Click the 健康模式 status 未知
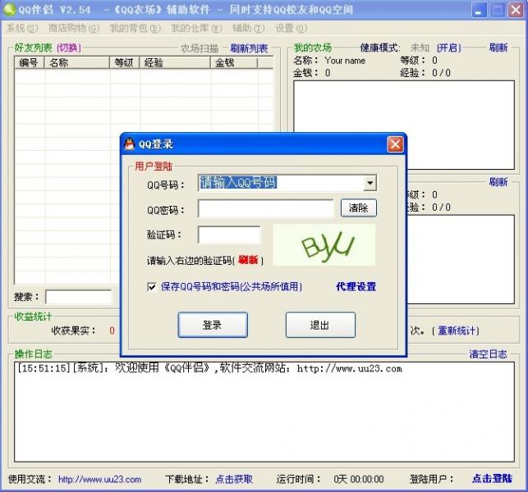The width and height of the screenshot is (528, 492). [420, 48]
